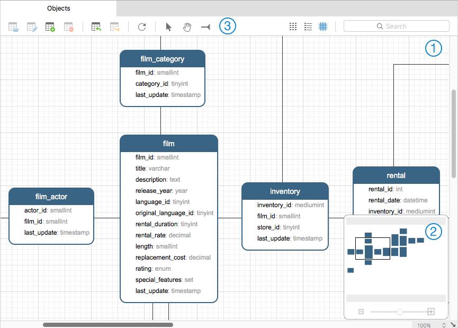
Task: Select the film_category table header
Action: [163, 59]
